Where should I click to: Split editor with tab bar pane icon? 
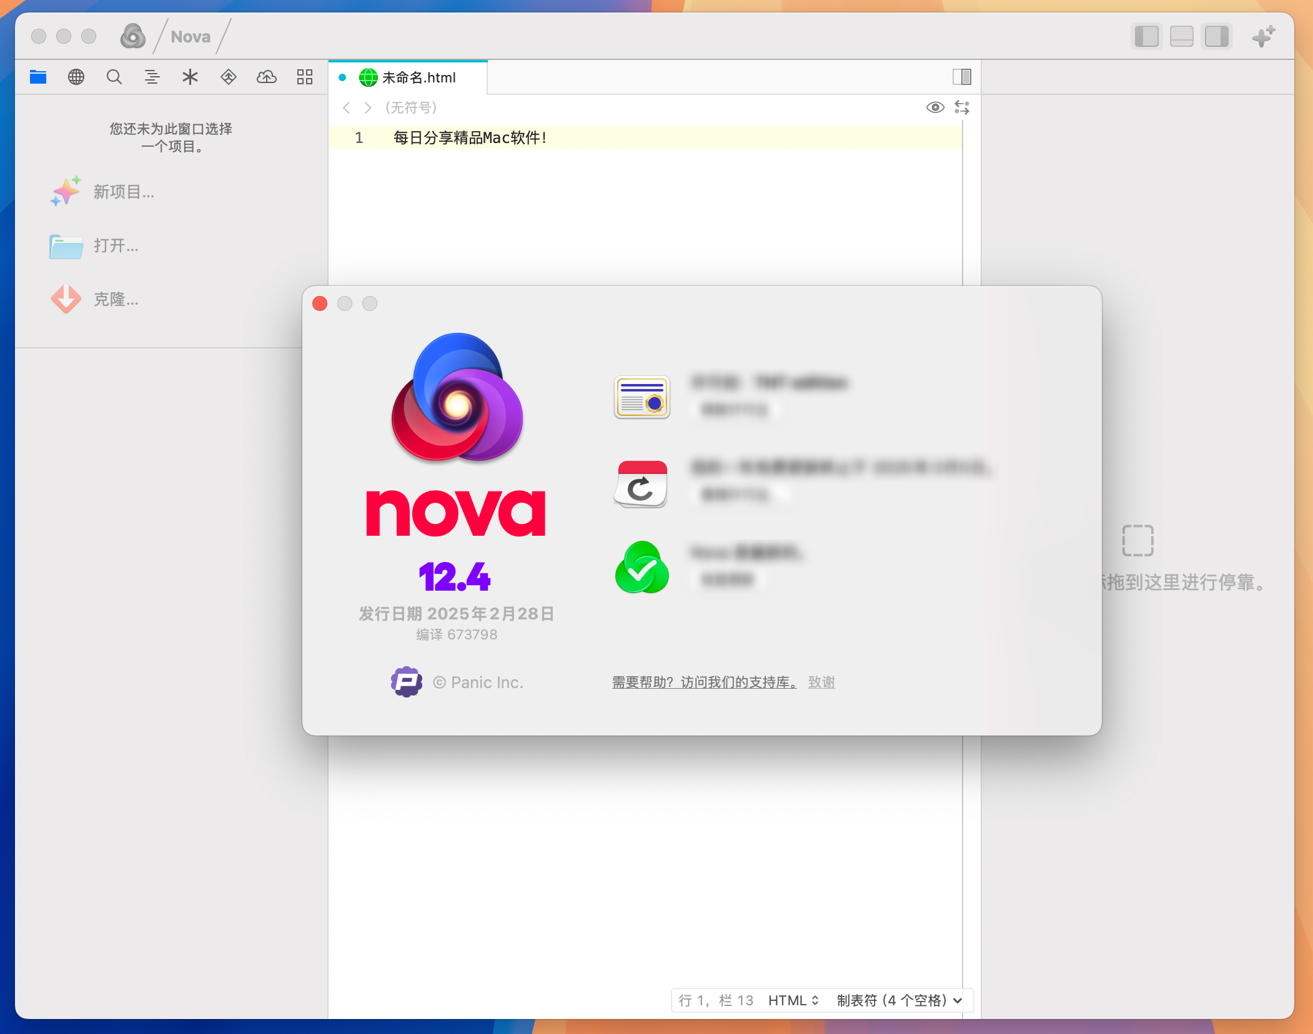[962, 77]
